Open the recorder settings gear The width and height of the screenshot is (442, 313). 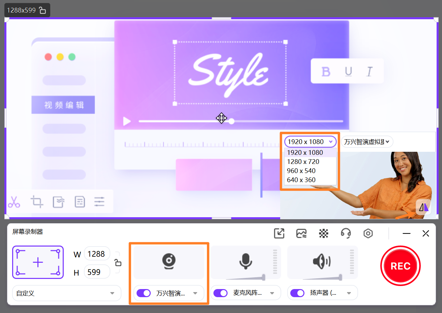tap(368, 233)
